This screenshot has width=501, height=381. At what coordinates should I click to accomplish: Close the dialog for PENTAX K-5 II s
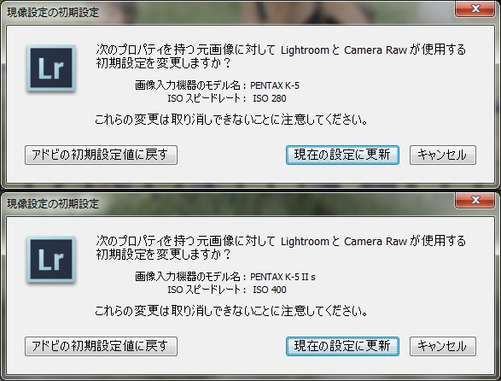coord(475,200)
